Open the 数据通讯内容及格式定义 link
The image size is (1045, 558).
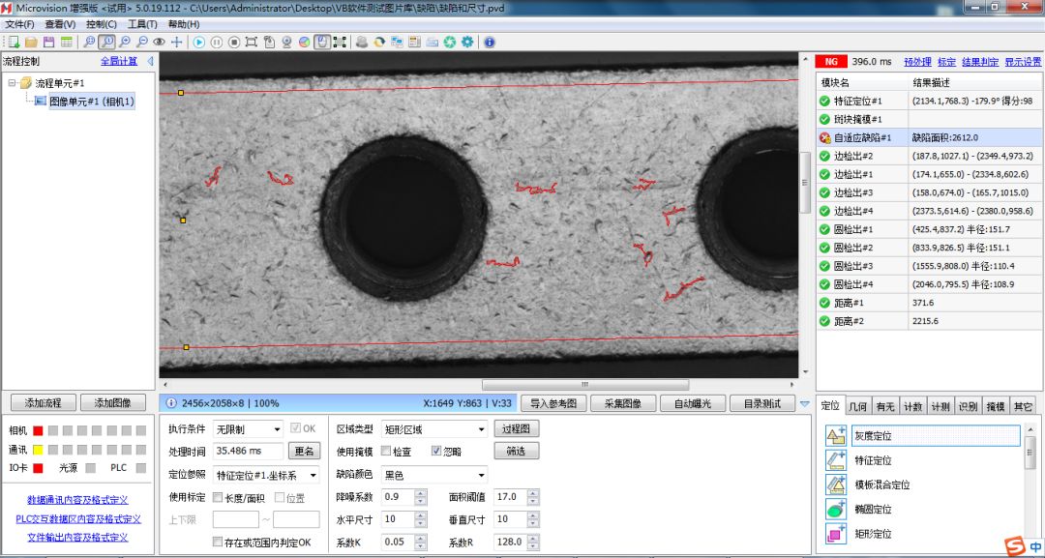click(x=78, y=500)
